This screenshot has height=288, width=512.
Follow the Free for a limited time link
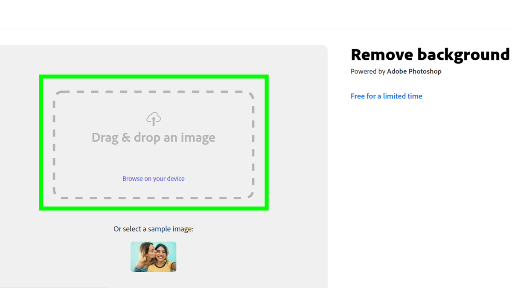(386, 96)
